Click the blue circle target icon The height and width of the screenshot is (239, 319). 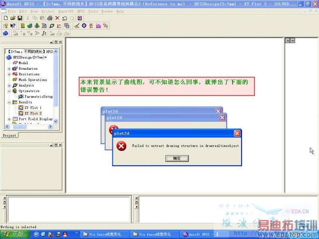point(84,25)
